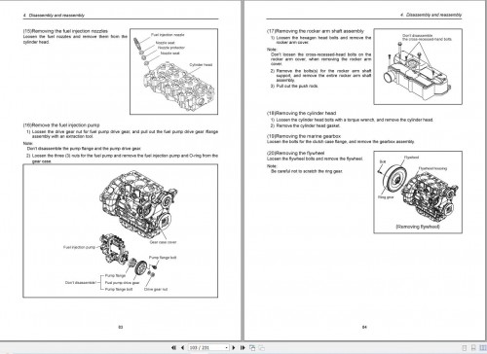The image size is (487, 354).
Task: Click the previous view icon after the last-page arrow
Action: point(252,348)
